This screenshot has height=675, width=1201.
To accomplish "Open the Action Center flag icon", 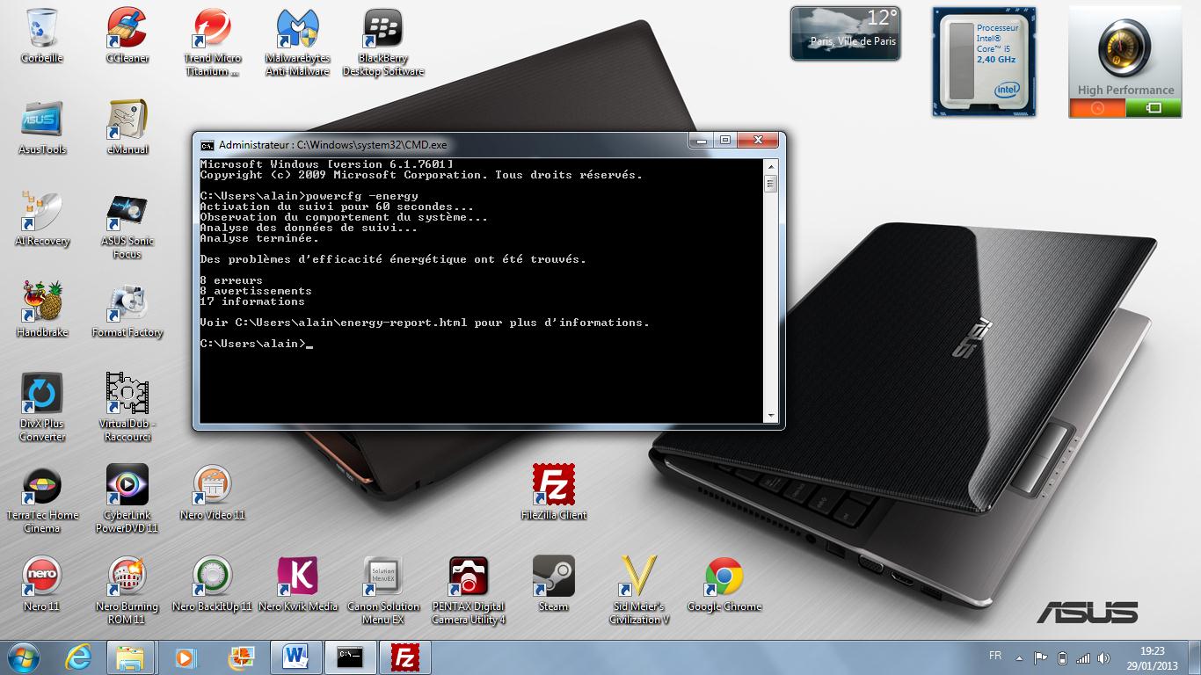I will pyautogui.click(x=1041, y=657).
